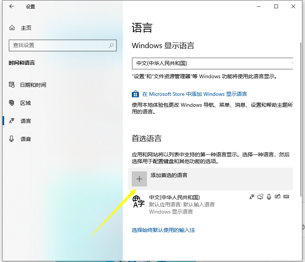305x262 pixels.
Task: Select the 语言 icon in the sidebar
Action: (11, 121)
